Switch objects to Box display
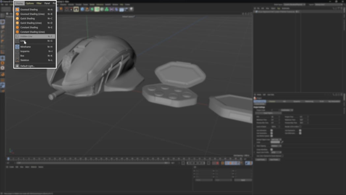This screenshot has width=346, height=195. click(35, 56)
